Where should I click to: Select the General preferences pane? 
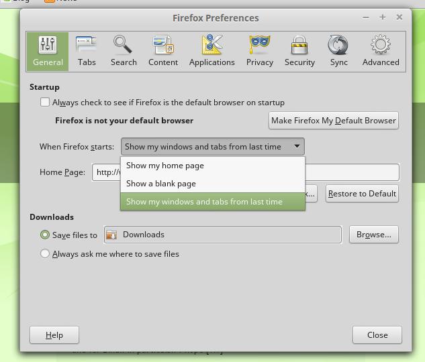48,51
